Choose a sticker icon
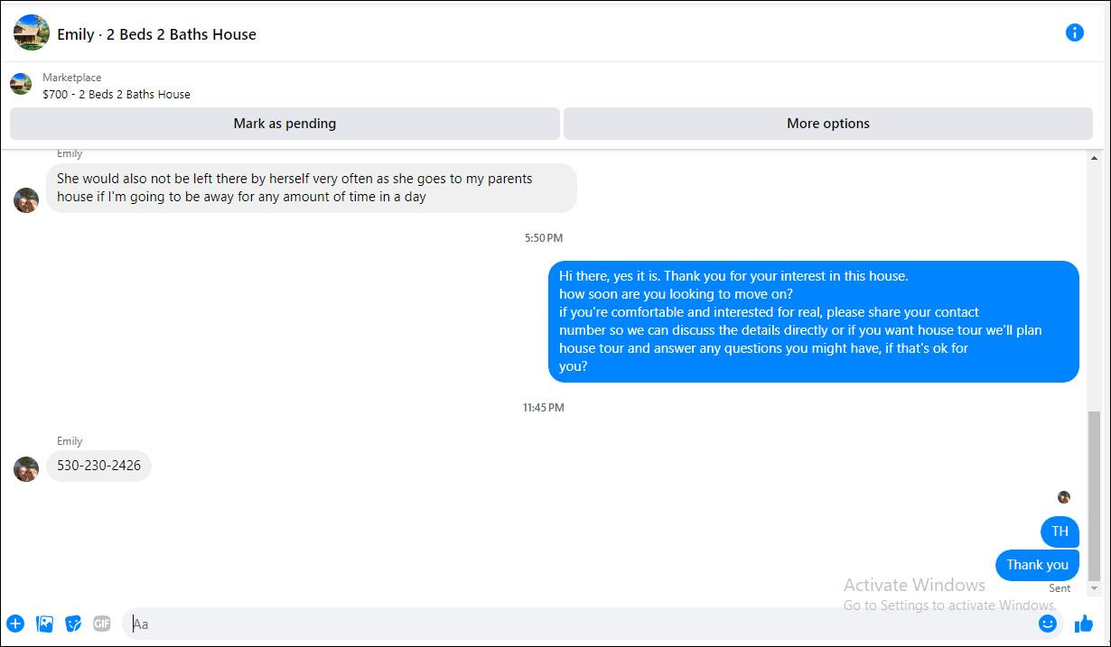 coord(73,624)
